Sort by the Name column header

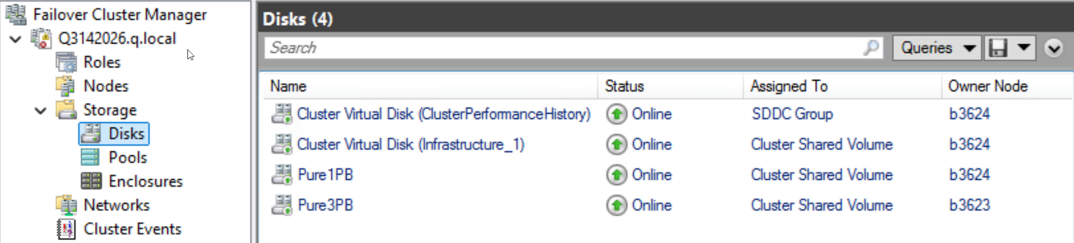click(x=288, y=86)
